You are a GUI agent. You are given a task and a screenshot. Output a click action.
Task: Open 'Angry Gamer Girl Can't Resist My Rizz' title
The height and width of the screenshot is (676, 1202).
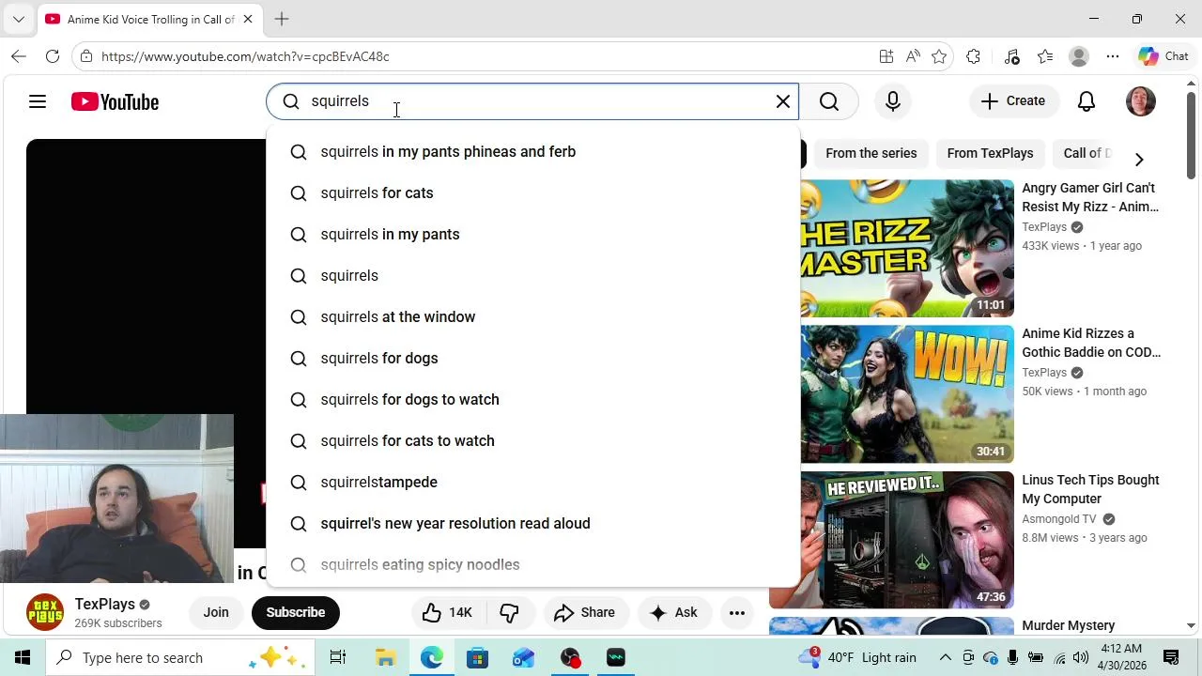1090,198
